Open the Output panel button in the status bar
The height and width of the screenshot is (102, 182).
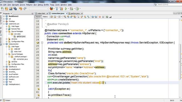7,100
